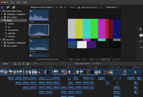Select the space place history library row
Viewport: 143px width, 97px height.
[14, 11]
